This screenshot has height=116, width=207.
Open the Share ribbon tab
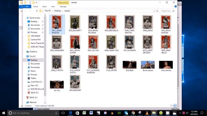pyautogui.click(x=44, y=6)
